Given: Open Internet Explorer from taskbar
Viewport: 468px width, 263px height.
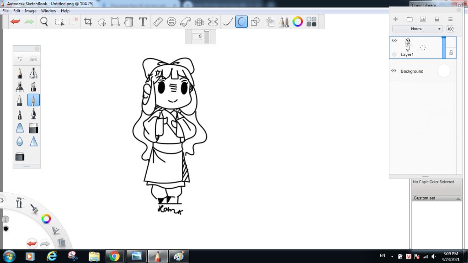Looking at the screenshot, I should [x=52, y=257].
